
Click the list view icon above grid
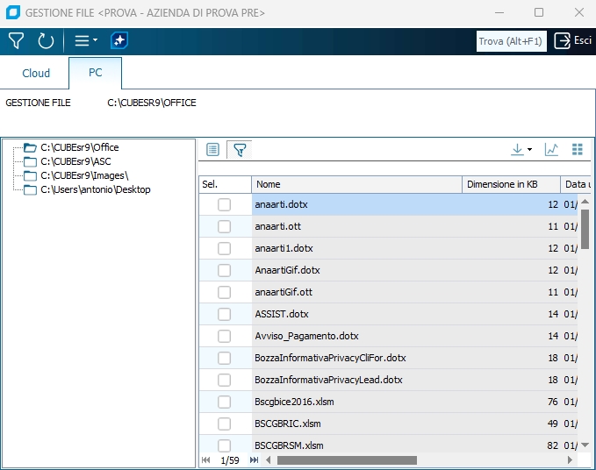[212, 150]
